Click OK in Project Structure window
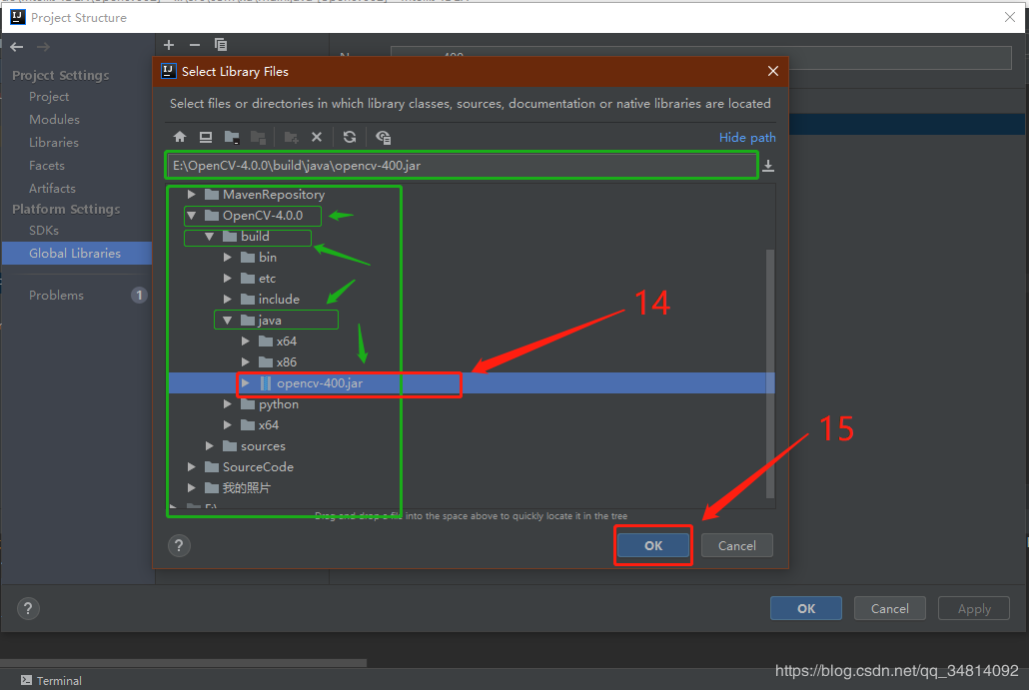The image size is (1029, 690). [806, 608]
